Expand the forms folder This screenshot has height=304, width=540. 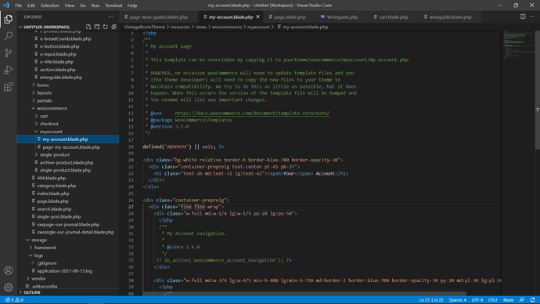43,85
